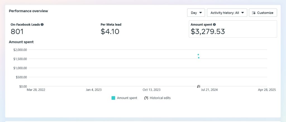Click the Historical edits legend icon
This screenshot has height=122, width=286.
pos(146,98)
